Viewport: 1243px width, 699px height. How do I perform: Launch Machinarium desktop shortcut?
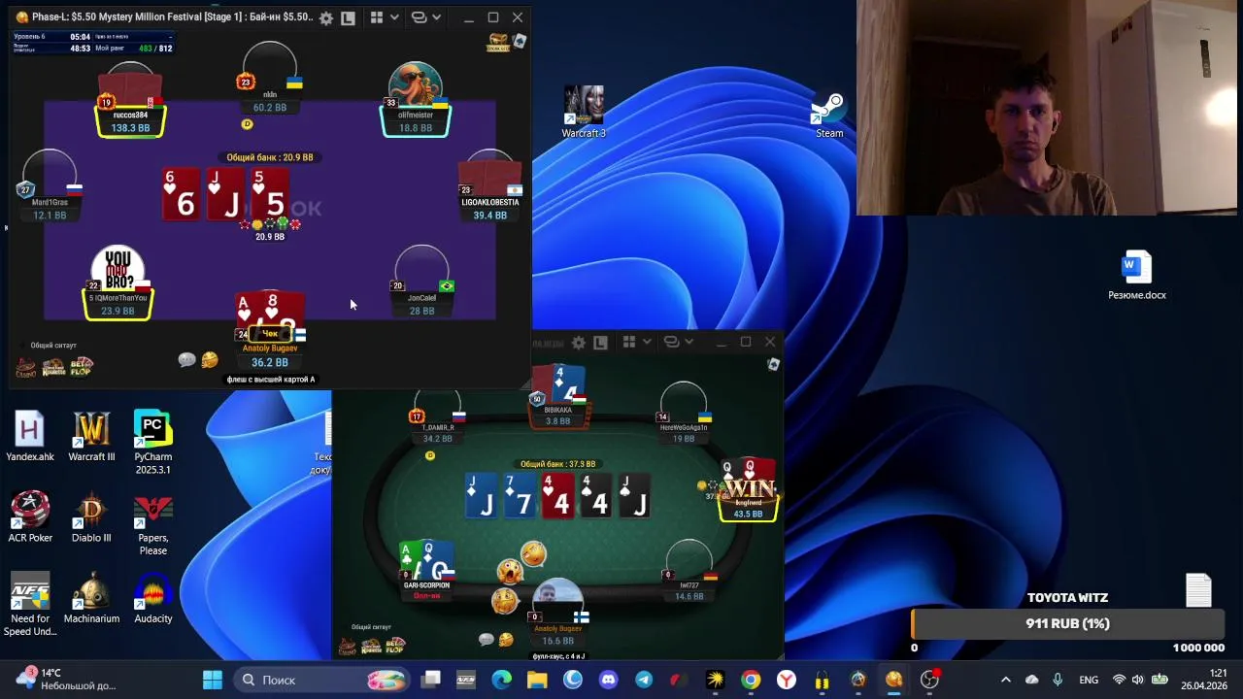[91, 598]
